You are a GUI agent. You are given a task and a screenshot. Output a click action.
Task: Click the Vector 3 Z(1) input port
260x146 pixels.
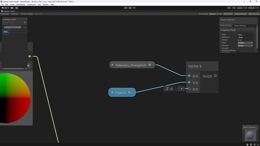click(189, 89)
